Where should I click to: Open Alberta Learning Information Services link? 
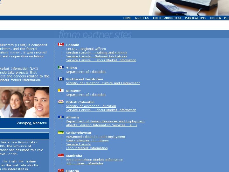101,125
